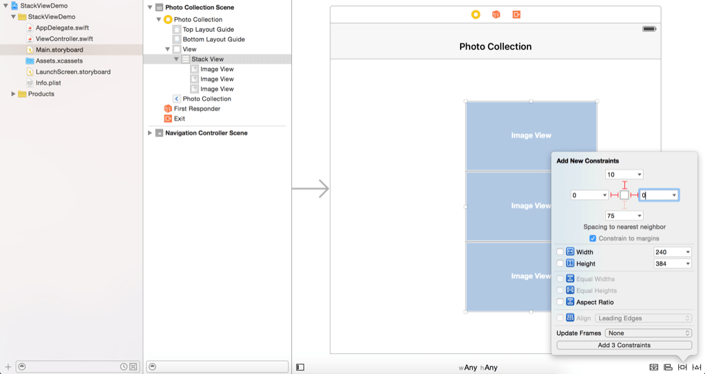Click the wAny hAny size class control

click(x=478, y=367)
